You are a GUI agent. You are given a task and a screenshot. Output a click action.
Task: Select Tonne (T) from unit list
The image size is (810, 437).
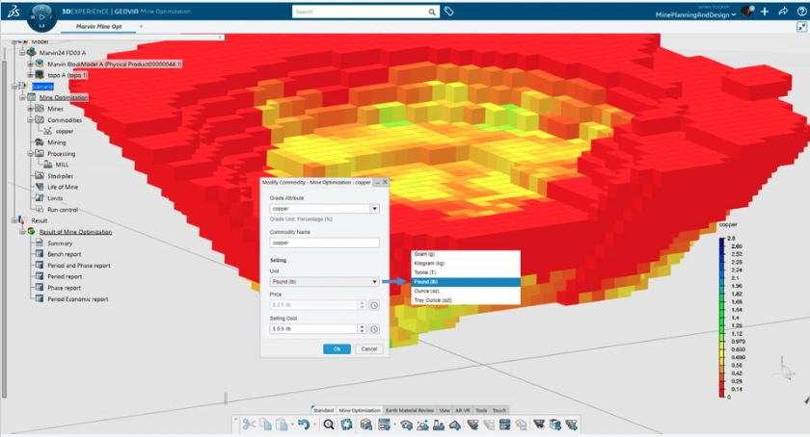point(466,272)
